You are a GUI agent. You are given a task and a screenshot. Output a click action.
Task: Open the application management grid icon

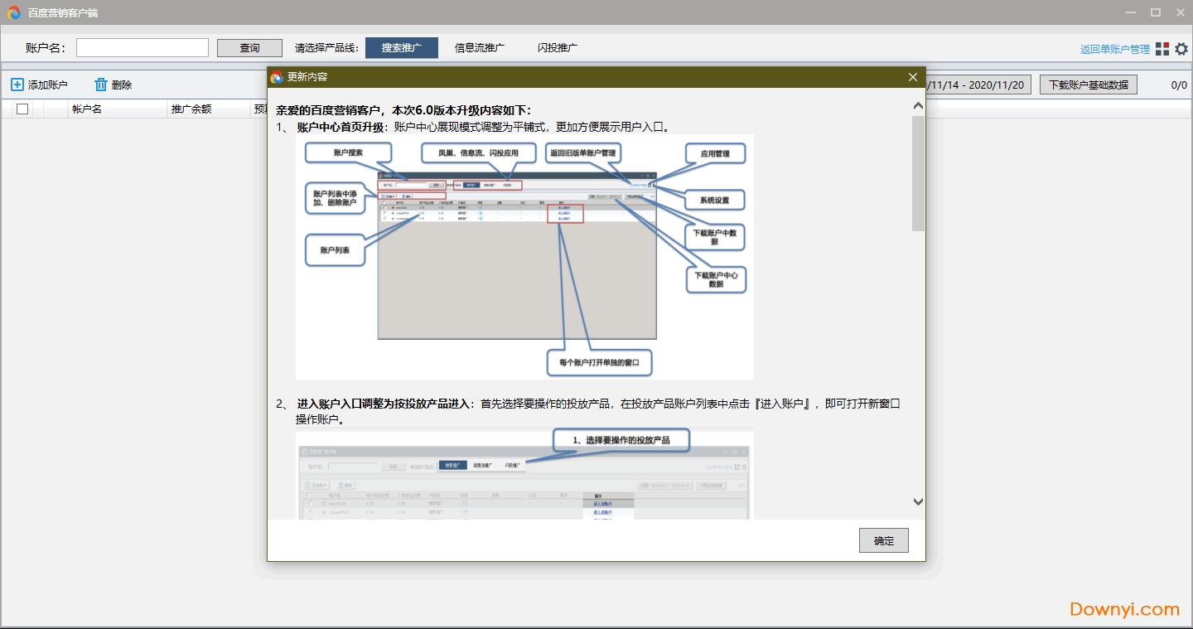pos(1163,49)
